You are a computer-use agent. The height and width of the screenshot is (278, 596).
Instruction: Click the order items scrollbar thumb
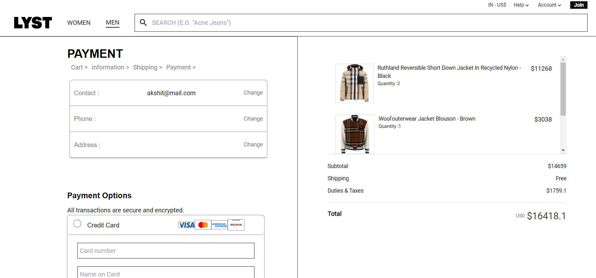click(x=563, y=89)
